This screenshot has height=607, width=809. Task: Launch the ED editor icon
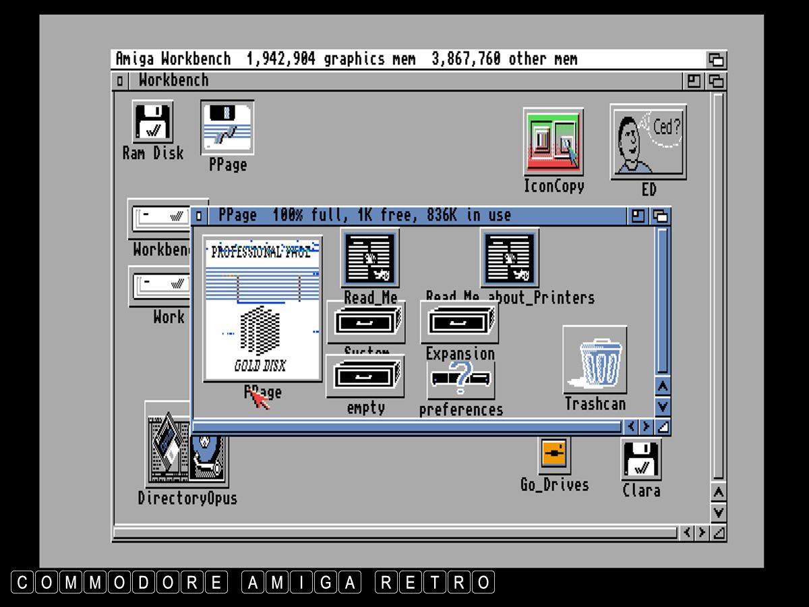click(648, 142)
